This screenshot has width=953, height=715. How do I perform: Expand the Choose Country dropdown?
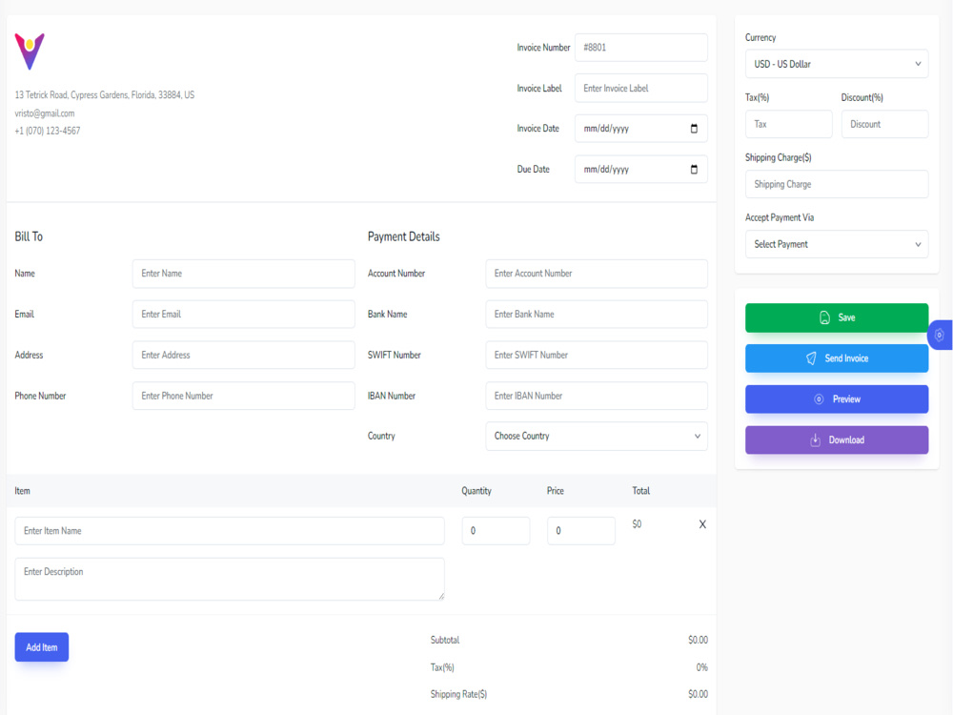(x=596, y=436)
